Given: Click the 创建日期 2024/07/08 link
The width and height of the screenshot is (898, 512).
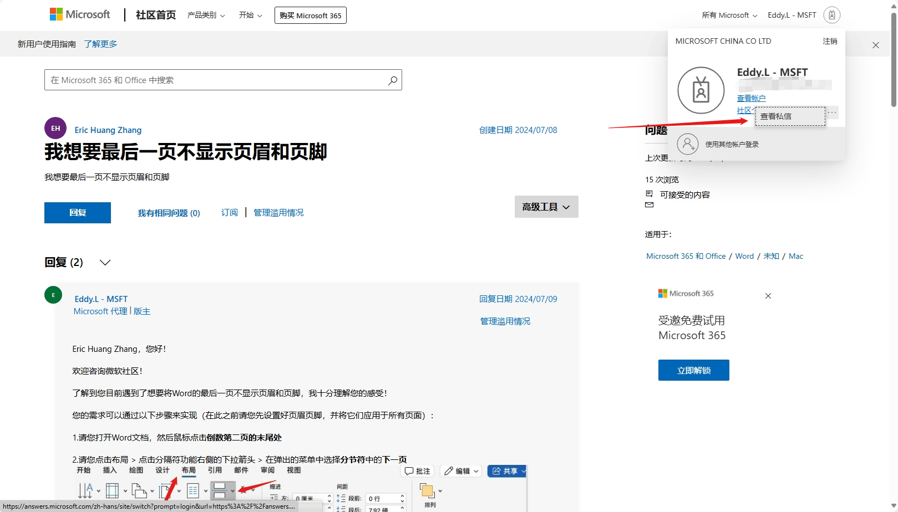Looking at the screenshot, I should 518,130.
